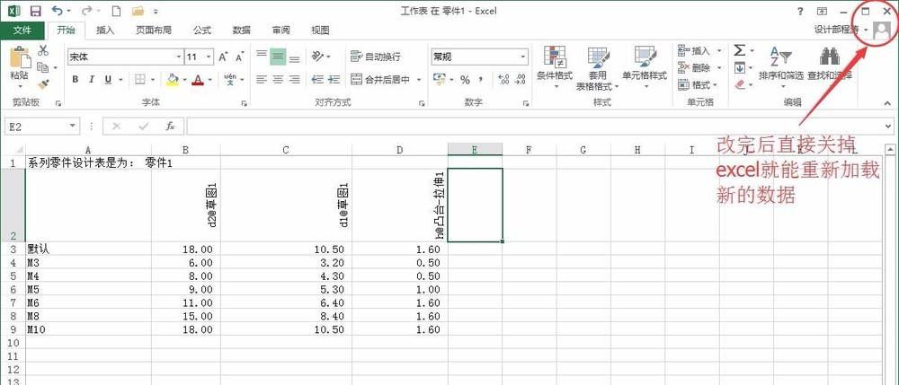The width and height of the screenshot is (899, 385).
Task: Increase decimal places
Action: click(504, 80)
